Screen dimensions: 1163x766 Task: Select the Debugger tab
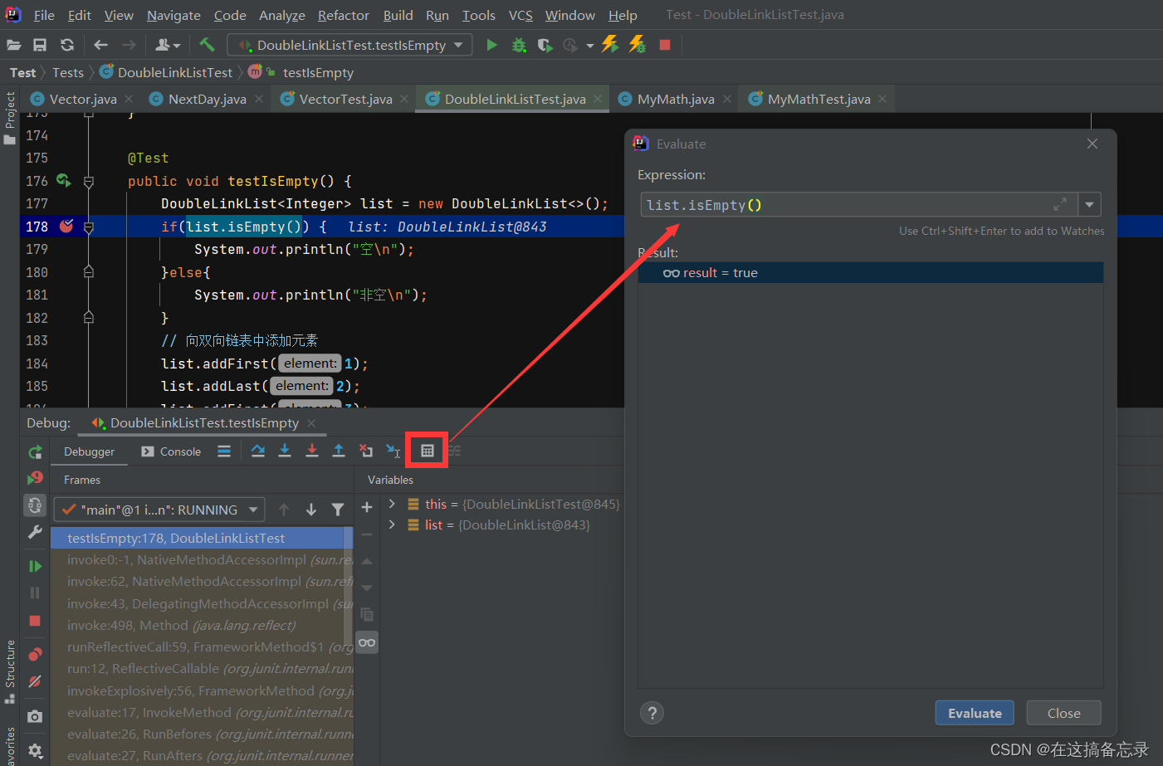point(90,451)
